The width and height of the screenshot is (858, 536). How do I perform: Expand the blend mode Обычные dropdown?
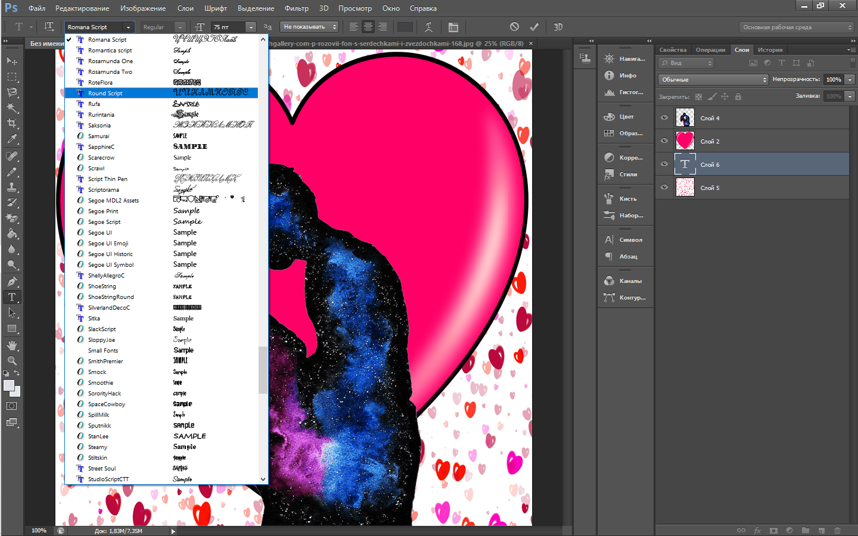[713, 80]
